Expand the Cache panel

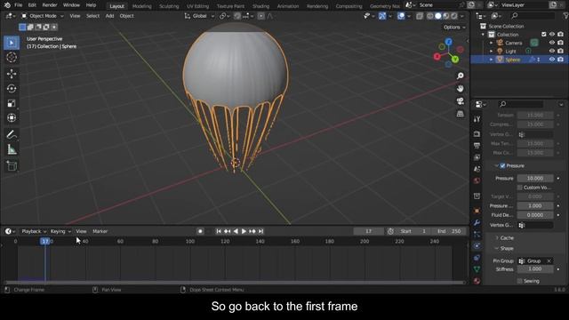point(507,237)
